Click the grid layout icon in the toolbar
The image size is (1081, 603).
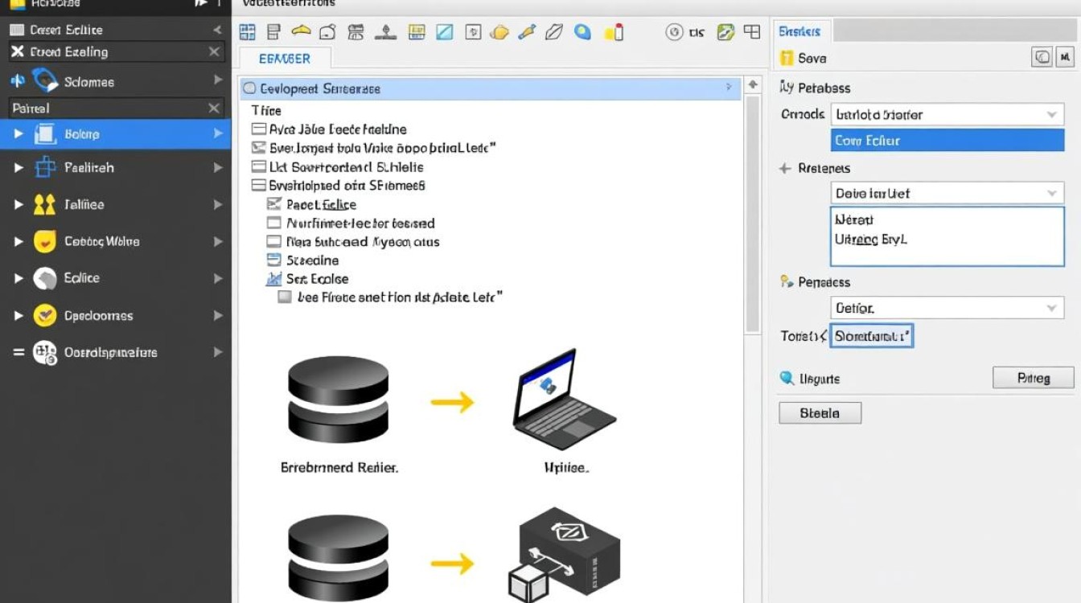coord(247,32)
